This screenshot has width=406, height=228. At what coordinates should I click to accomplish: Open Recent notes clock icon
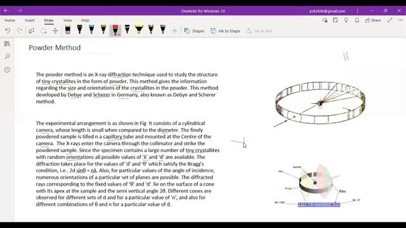click(7, 70)
